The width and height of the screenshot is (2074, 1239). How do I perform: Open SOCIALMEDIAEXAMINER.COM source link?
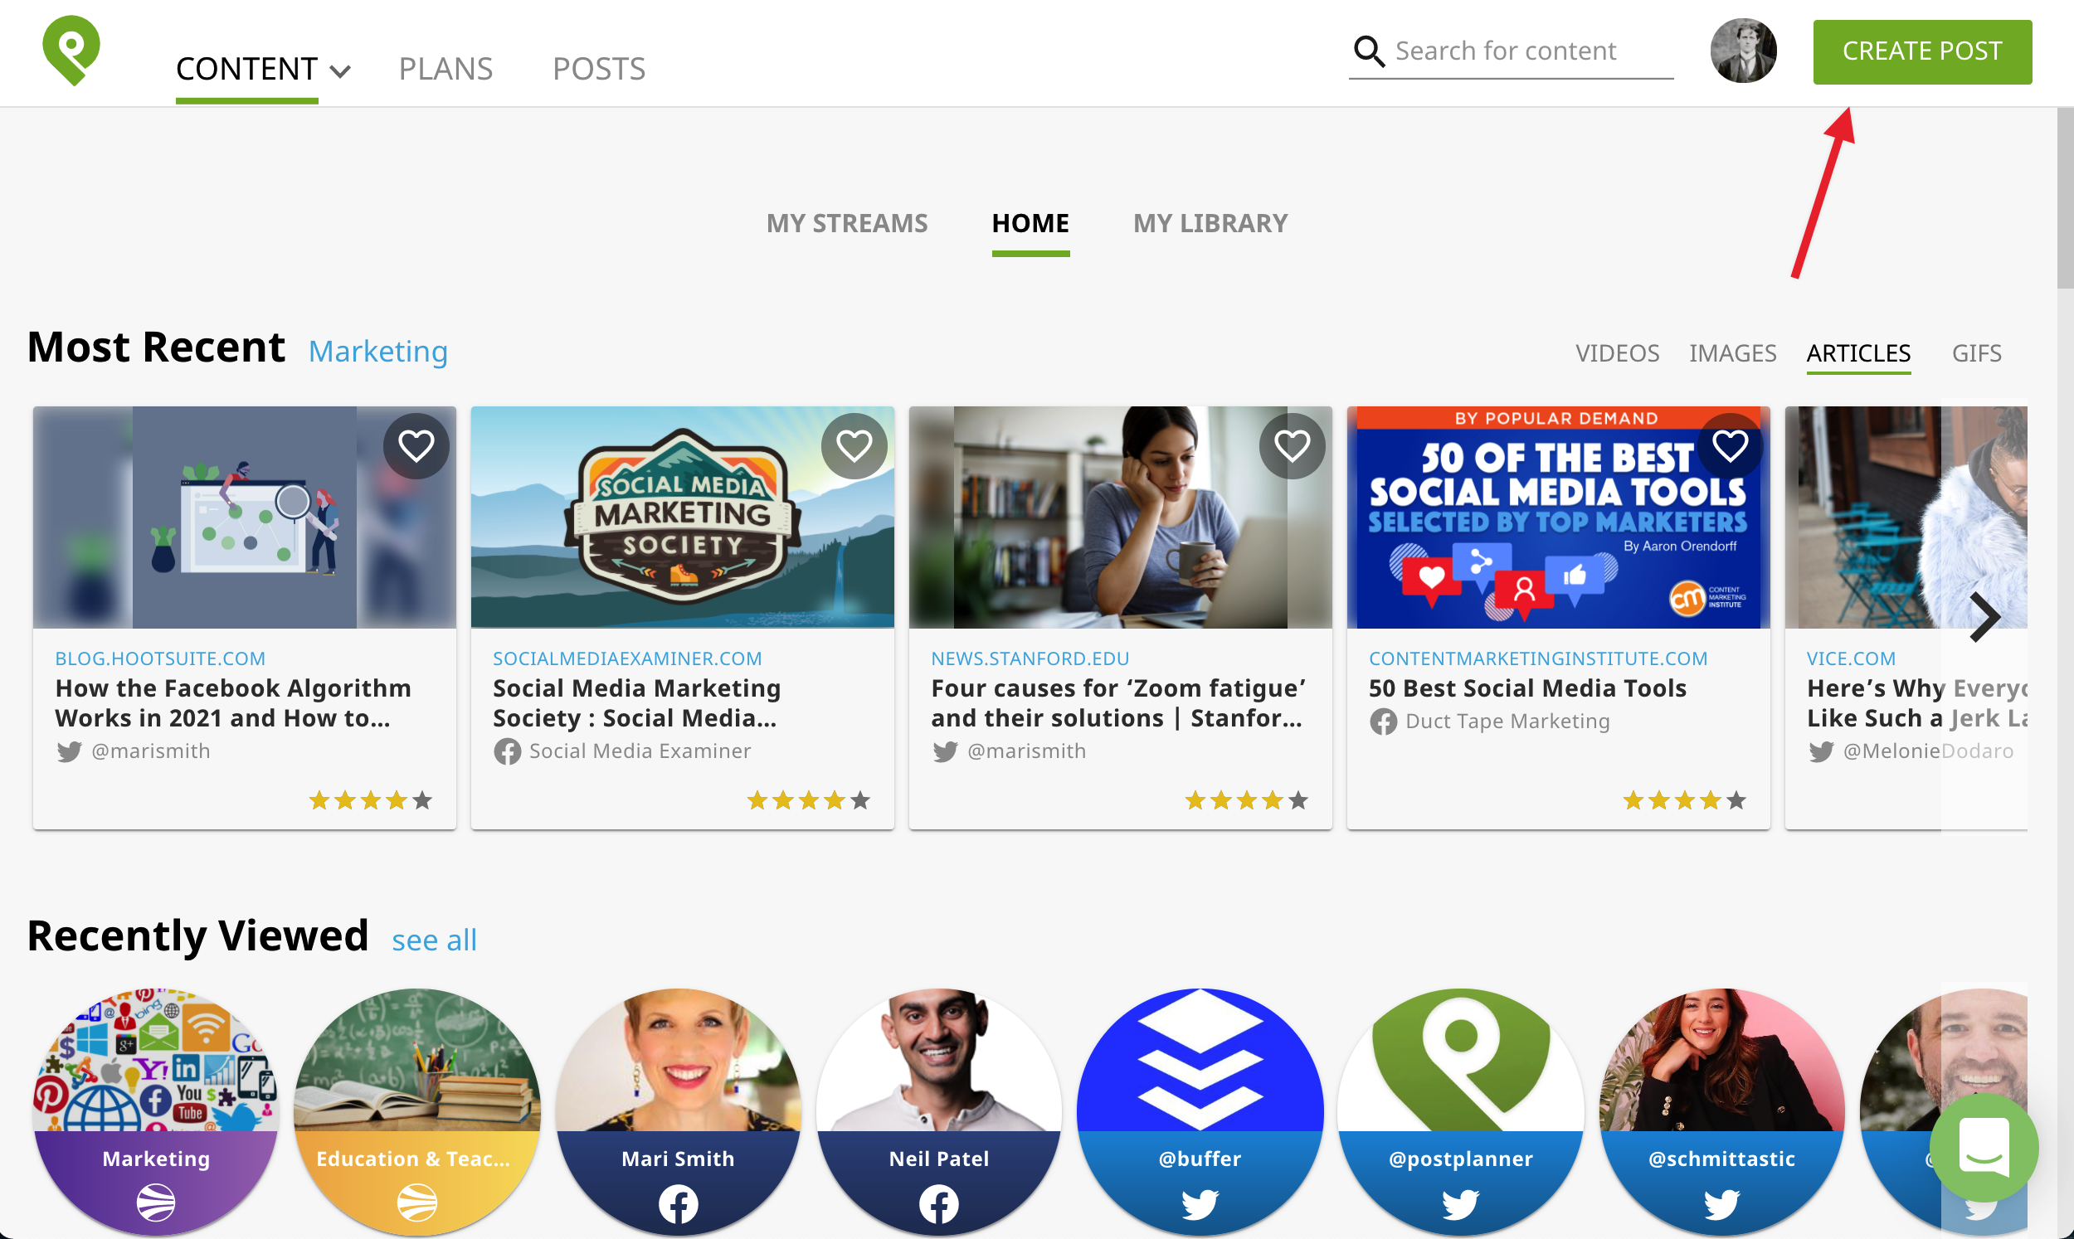pos(627,658)
